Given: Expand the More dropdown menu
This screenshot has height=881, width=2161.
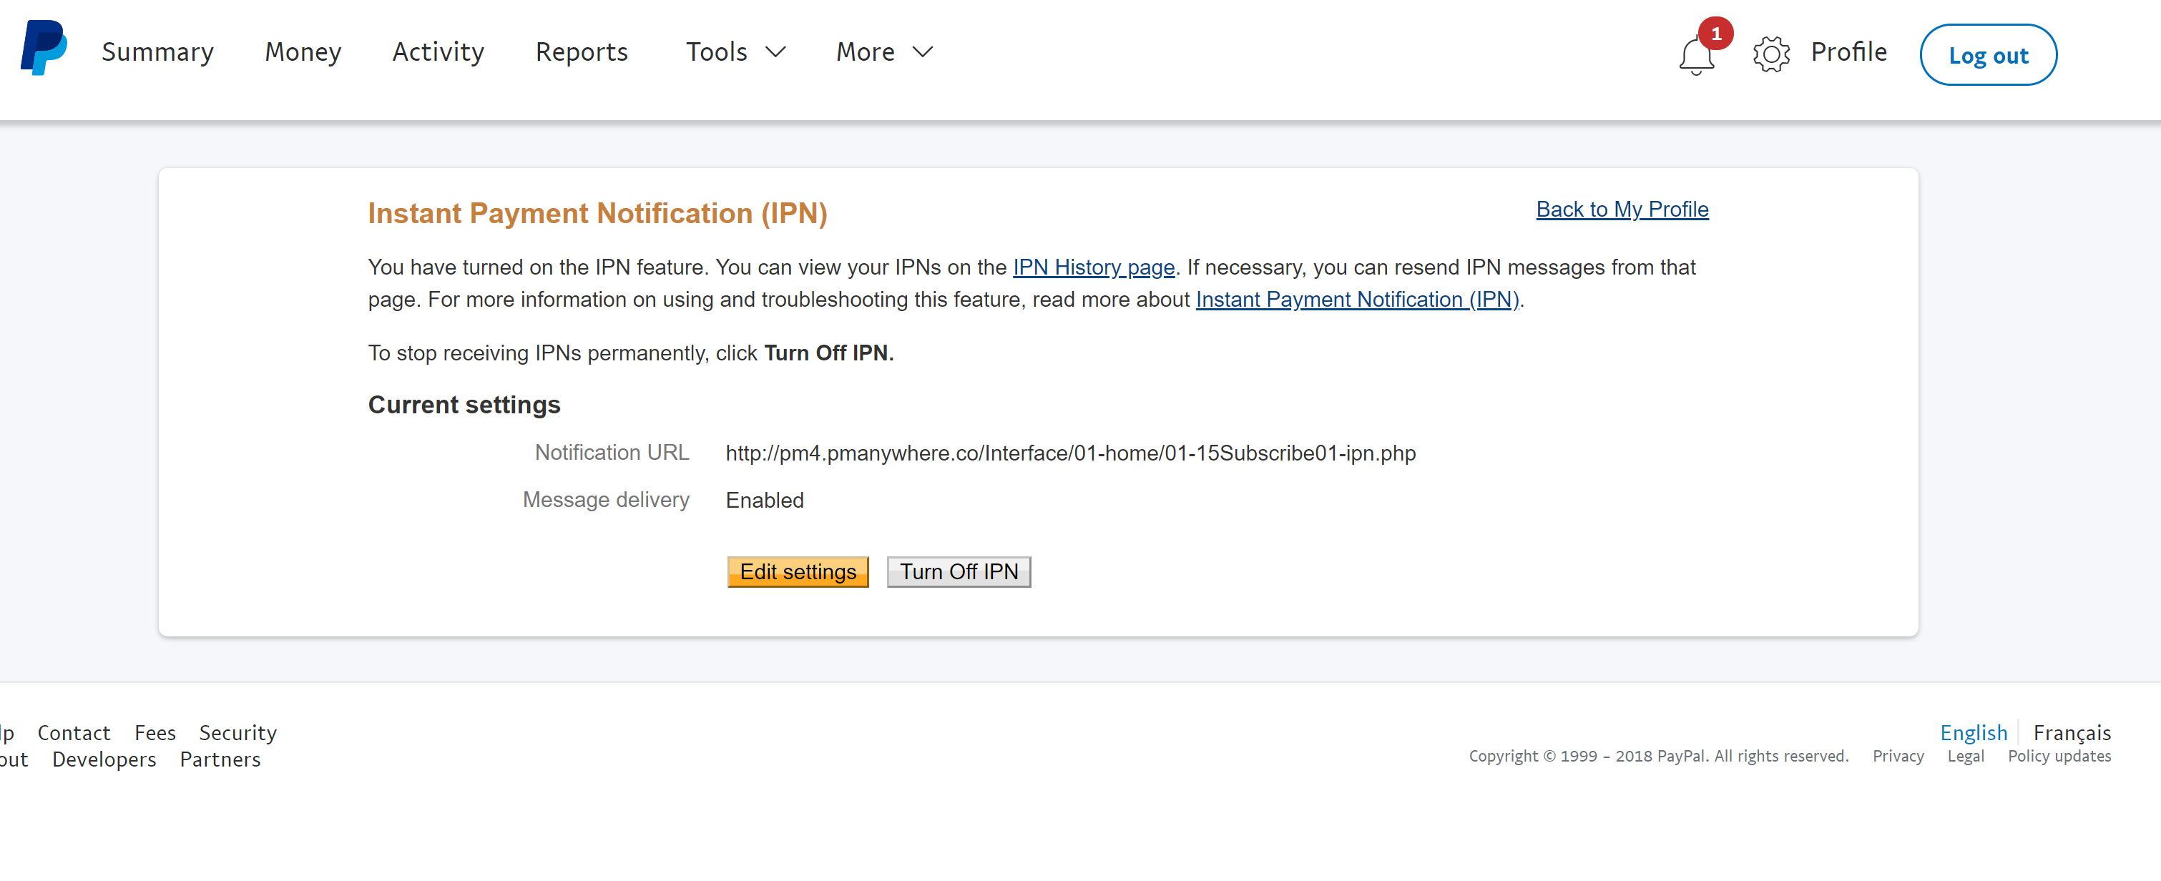Looking at the screenshot, I should [884, 52].
